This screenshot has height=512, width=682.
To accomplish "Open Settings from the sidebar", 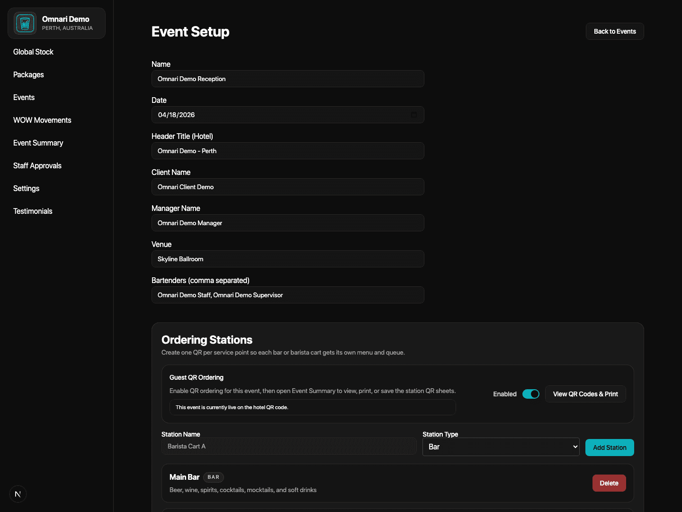I will 26,188.
